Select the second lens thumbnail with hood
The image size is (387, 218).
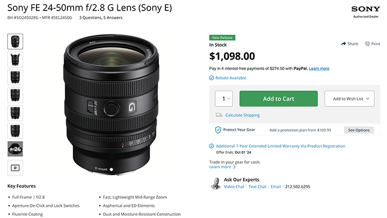coord(15,60)
